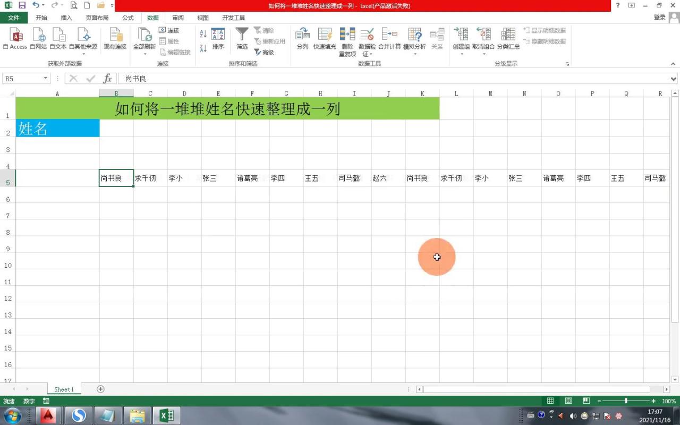Viewport: 680px width, 425px height.
Task: Open the 文件 File tab
Action: (14, 18)
